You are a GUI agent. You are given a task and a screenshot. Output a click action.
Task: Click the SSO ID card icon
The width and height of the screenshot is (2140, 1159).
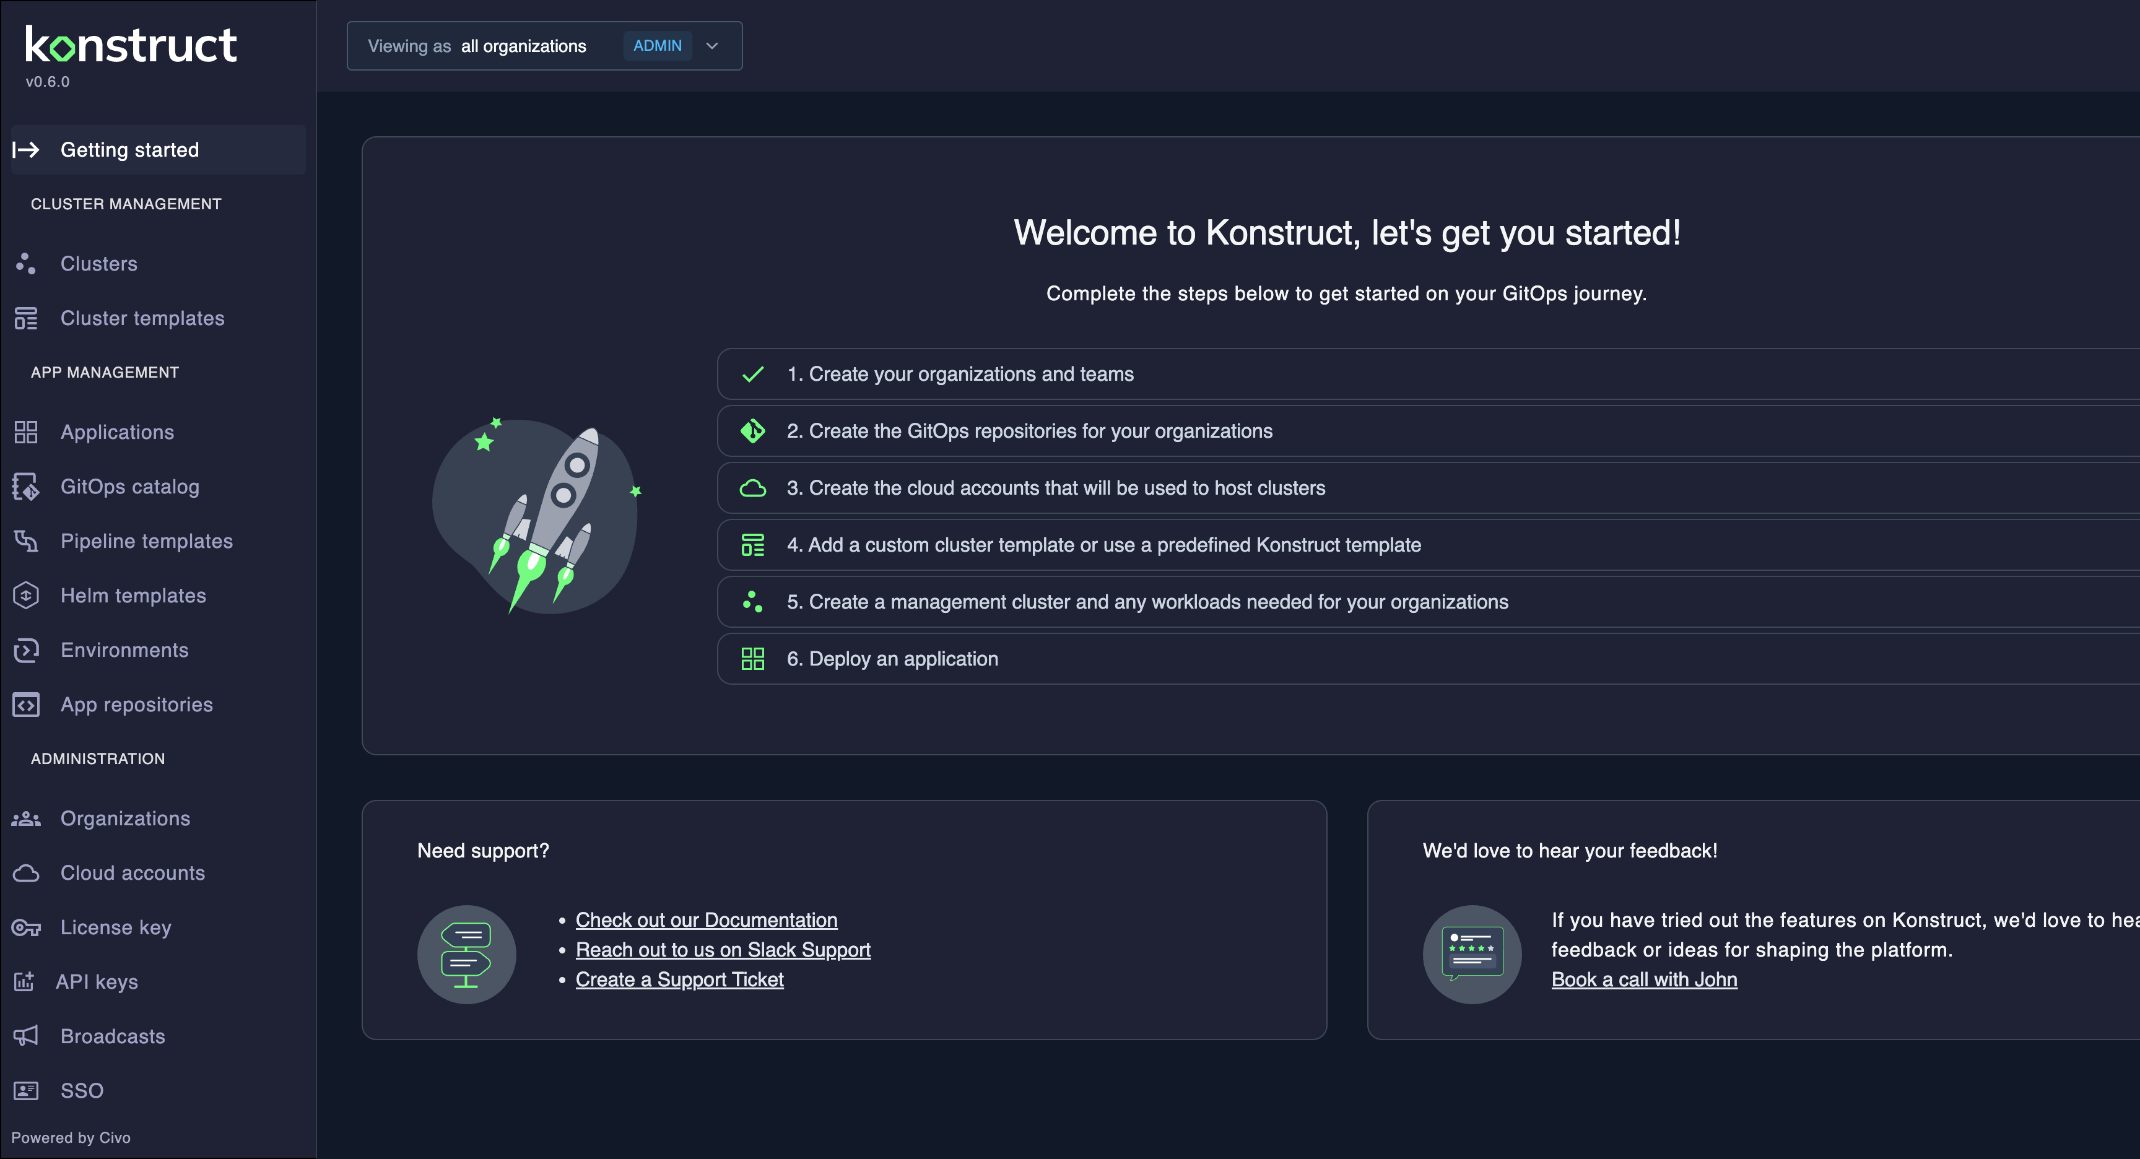[26, 1091]
